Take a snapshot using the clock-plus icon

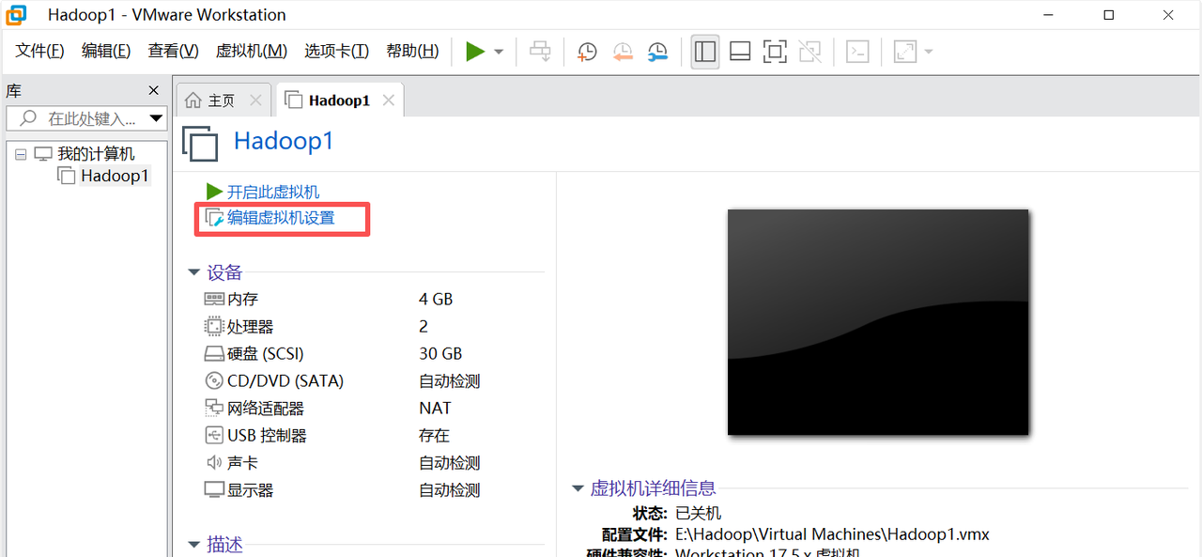pos(586,51)
